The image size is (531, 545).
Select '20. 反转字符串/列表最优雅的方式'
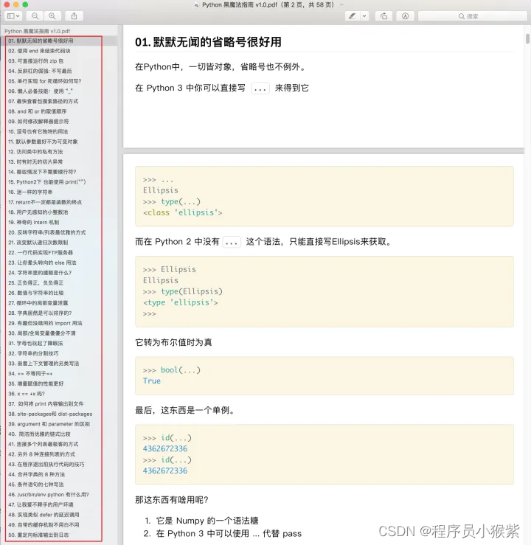click(x=47, y=232)
